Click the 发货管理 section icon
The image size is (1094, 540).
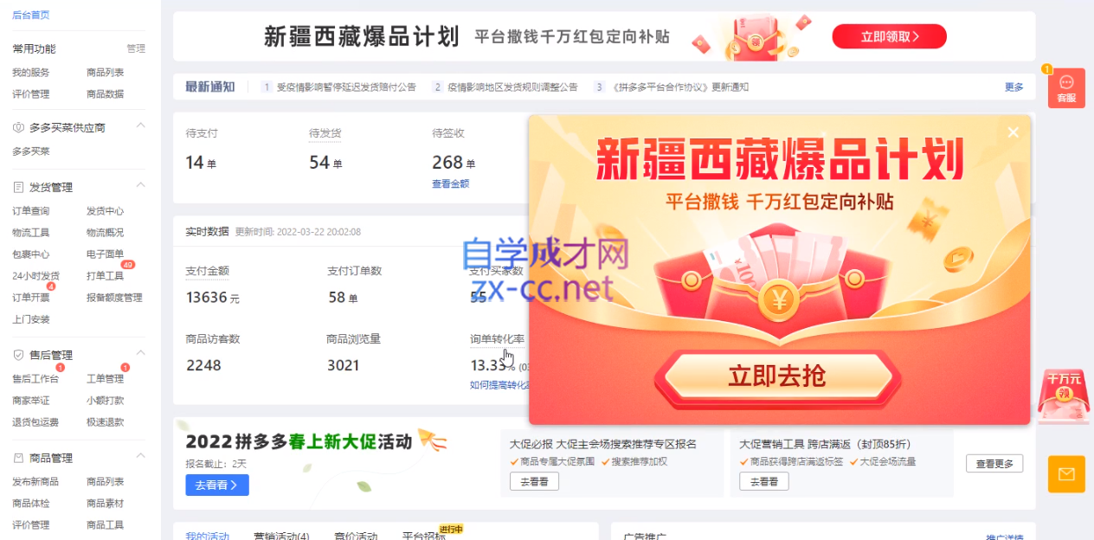pos(18,187)
